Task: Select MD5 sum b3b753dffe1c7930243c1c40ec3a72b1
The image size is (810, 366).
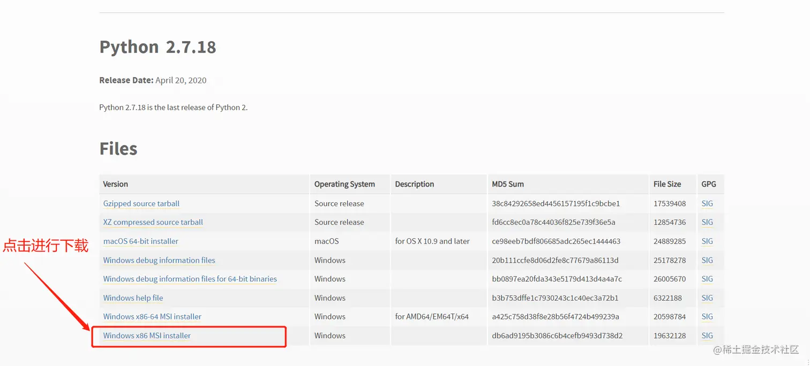Action: pos(555,298)
